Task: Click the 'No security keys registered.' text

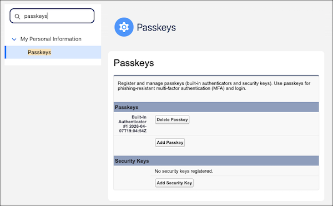Action: pyautogui.click(x=184, y=171)
